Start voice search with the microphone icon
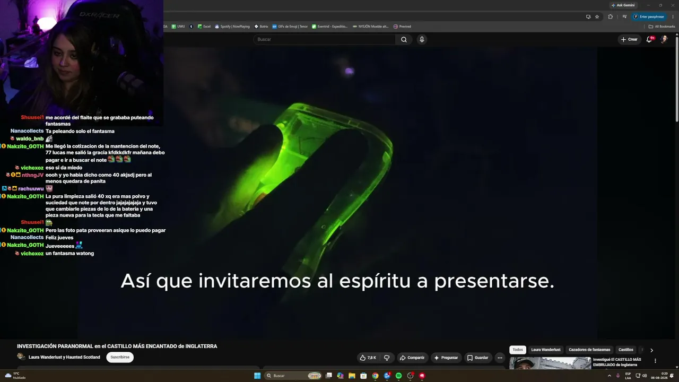This screenshot has height=382, width=679. (x=422, y=39)
